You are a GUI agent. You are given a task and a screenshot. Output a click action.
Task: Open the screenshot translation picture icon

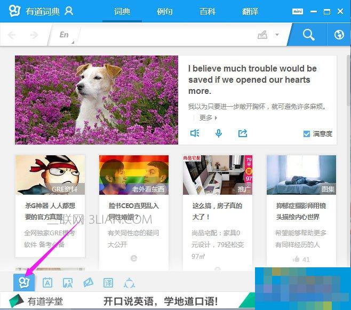(67, 283)
